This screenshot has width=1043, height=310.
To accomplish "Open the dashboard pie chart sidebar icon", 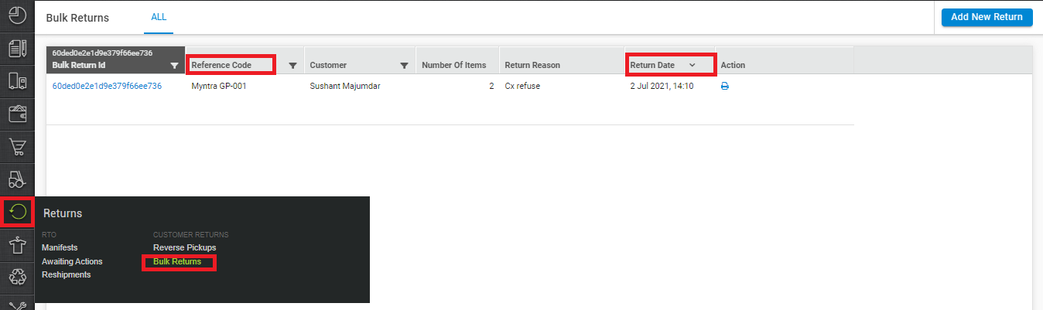I will pyautogui.click(x=17, y=15).
